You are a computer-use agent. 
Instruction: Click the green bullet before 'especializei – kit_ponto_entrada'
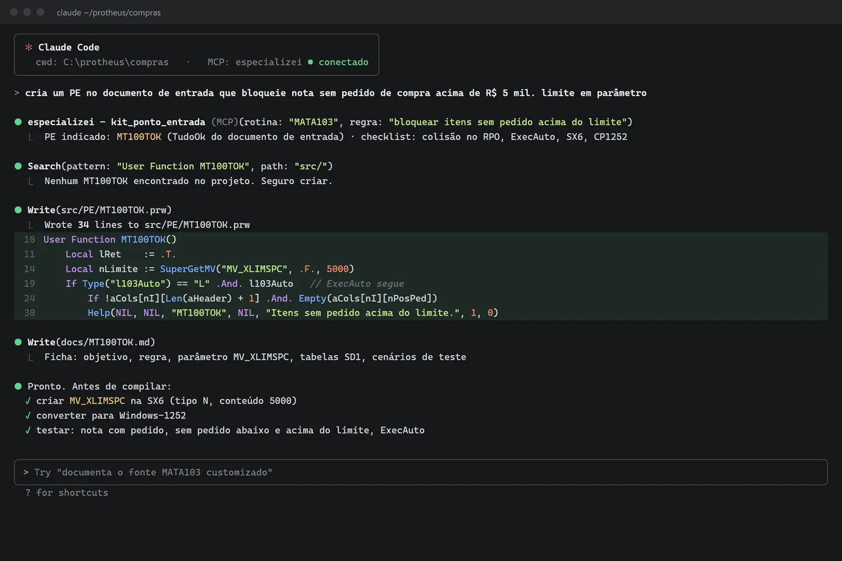click(x=18, y=122)
